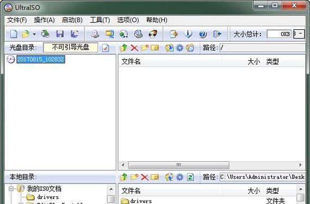The image size is (310, 204).
Task: Open CD/DVD disc icon in toolbar
Action: tap(46, 34)
